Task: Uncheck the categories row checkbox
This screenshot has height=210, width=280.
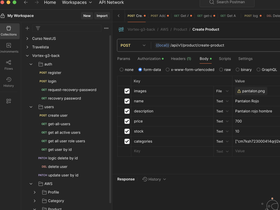Action: (x=127, y=141)
